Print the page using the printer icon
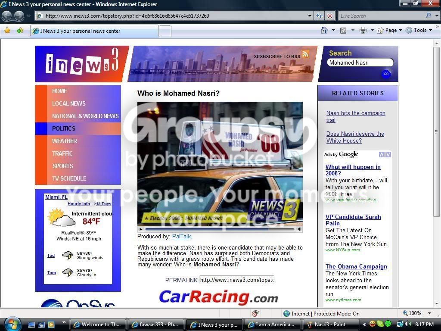 tap(363, 30)
